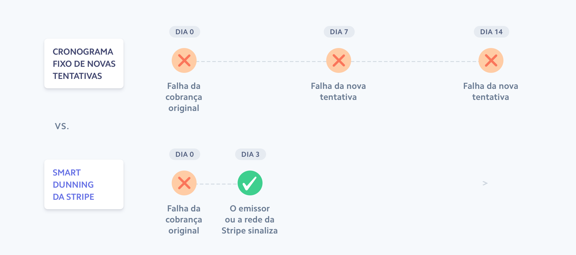Click the DIA 0 badge in the Smart Dunning timeline
Image resolution: width=576 pixels, height=255 pixels.
pos(184,154)
